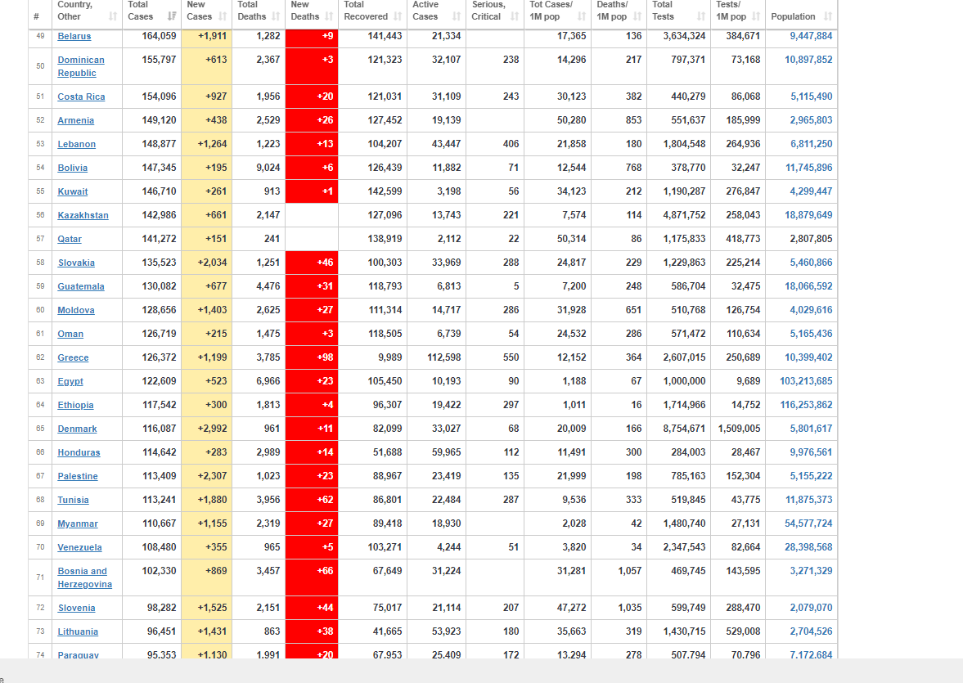This screenshot has height=683, width=963.
Task: Select Denmark total tests cell 8,754,671
Action: click(678, 429)
